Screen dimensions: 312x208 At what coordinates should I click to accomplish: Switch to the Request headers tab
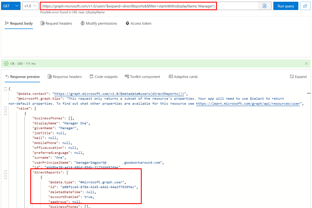(x=56, y=23)
